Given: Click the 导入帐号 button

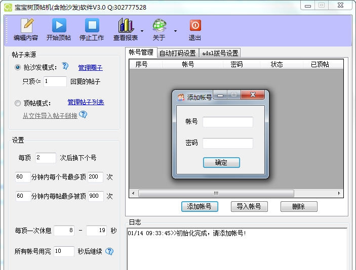Looking at the screenshot, I should coord(249,206).
